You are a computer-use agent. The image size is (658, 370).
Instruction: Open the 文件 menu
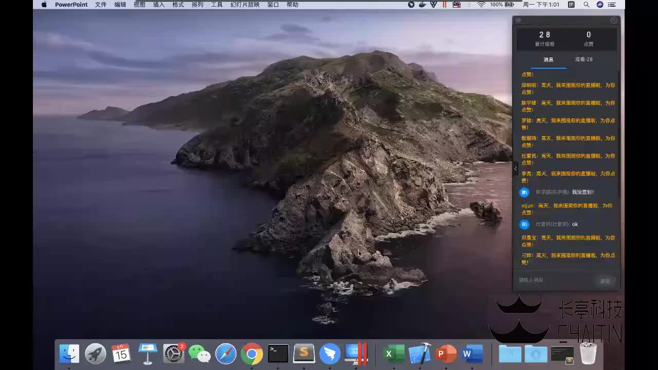click(101, 5)
